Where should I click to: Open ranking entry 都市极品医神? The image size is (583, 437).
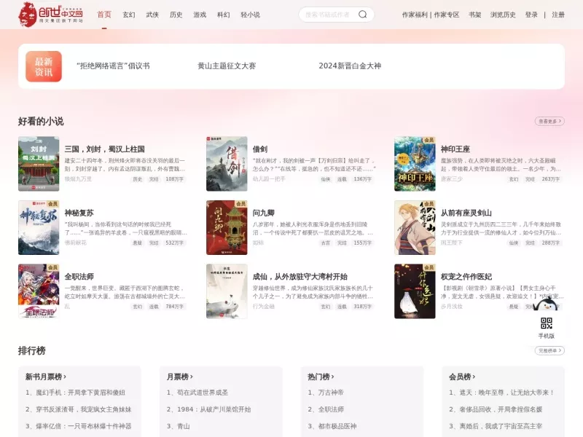pyautogui.click(x=332, y=426)
